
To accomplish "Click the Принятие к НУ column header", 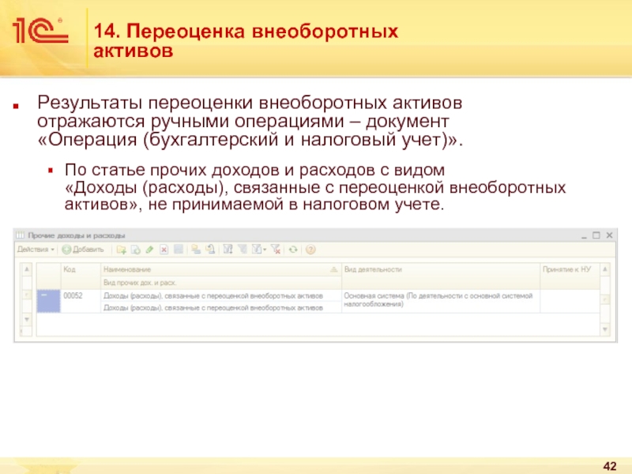I will tap(570, 276).
